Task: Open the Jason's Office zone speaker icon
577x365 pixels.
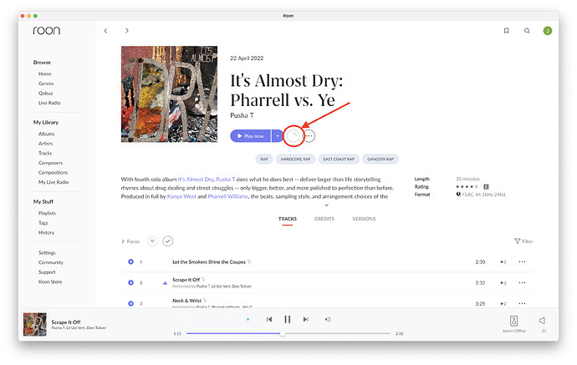Action: [x=513, y=321]
